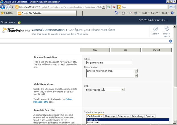177x125 pixels.
Task: Expand the URL path dropdown
Action: [x=123, y=89]
